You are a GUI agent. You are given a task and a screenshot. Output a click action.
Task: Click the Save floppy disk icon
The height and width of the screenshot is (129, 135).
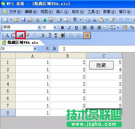(x=23, y=20)
